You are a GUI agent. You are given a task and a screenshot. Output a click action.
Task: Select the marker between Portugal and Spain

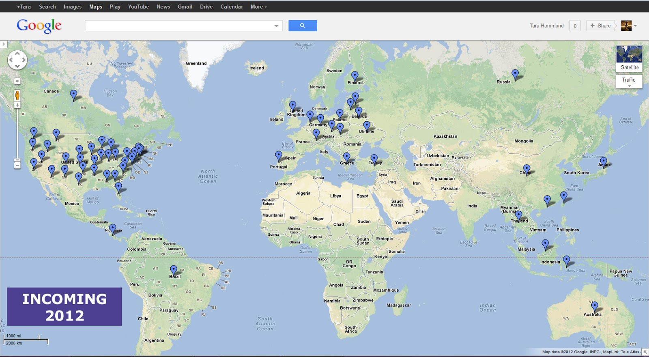pyautogui.click(x=279, y=157)
